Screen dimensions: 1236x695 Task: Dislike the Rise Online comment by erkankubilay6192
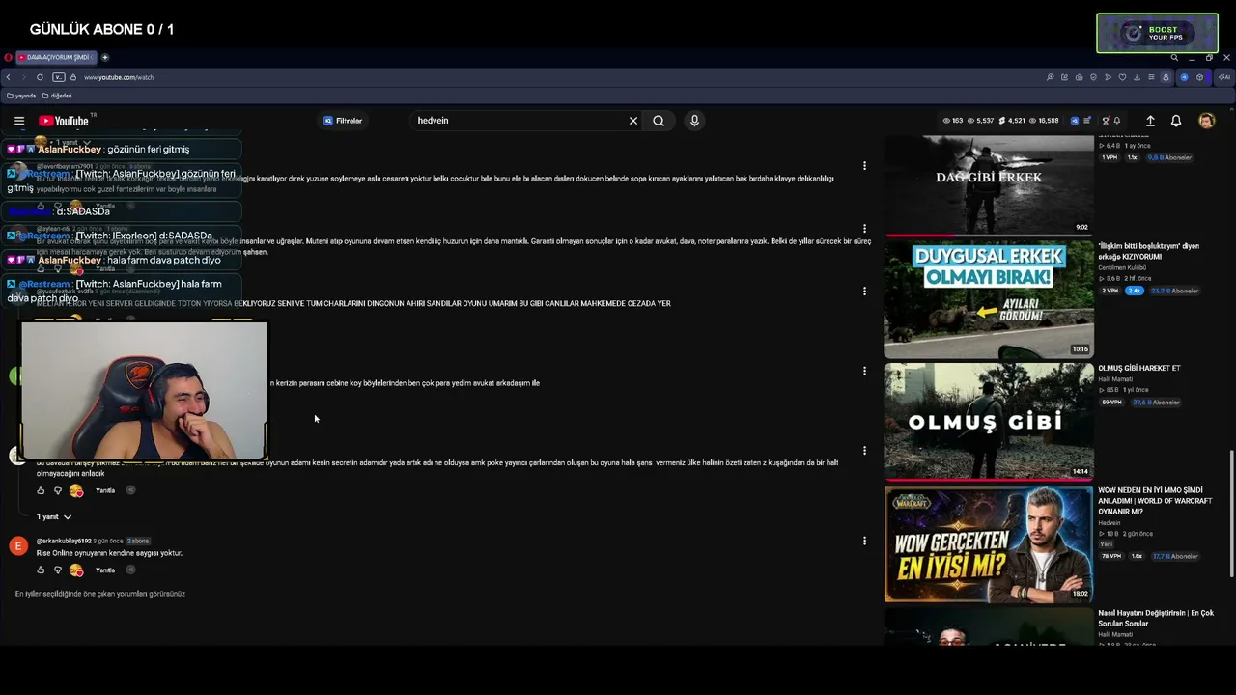[x=58, y=570]
